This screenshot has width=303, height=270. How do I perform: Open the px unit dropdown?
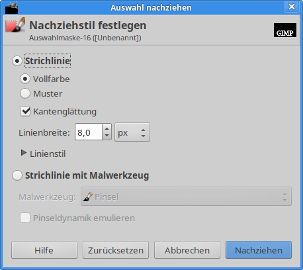132,132
